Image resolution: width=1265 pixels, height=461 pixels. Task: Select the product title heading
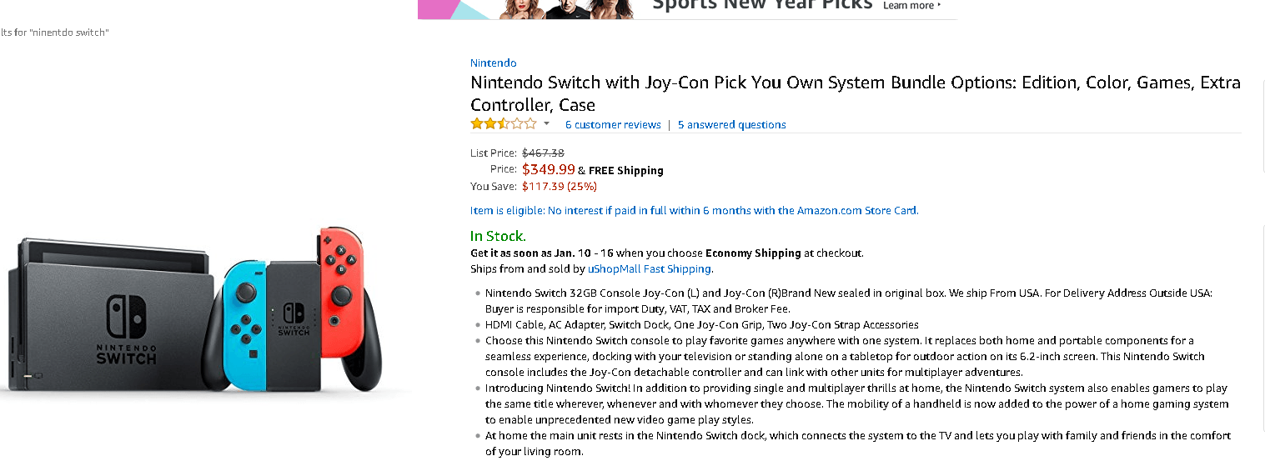click(x=855, y=93)
